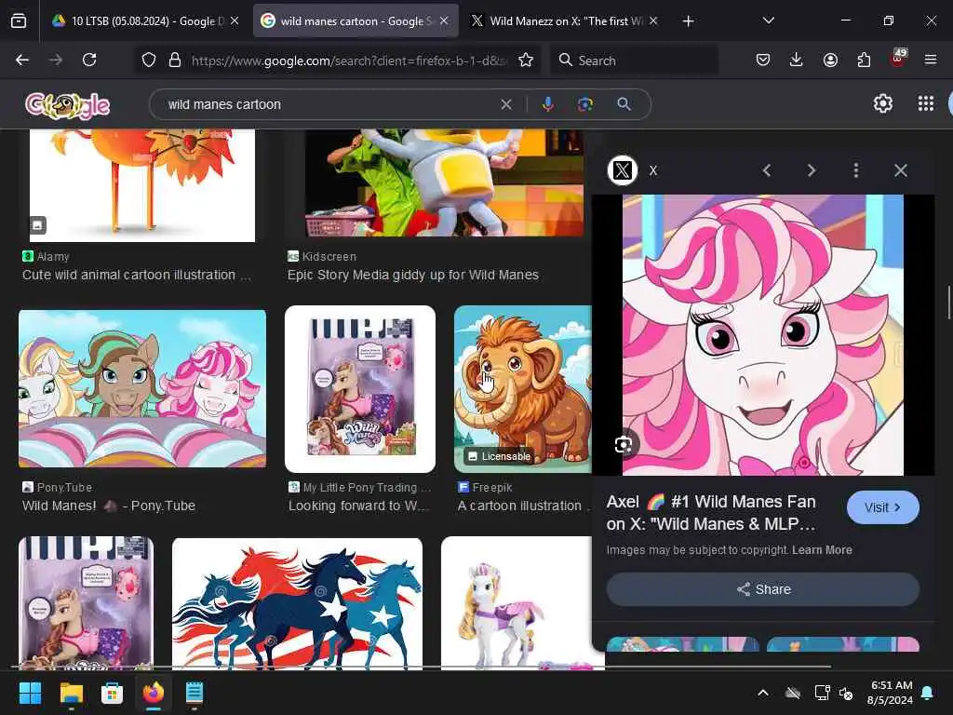Click the page vertical scrollbar thumb
The height and width of the screenshot is (715, 953).
(x=949, y=301)
